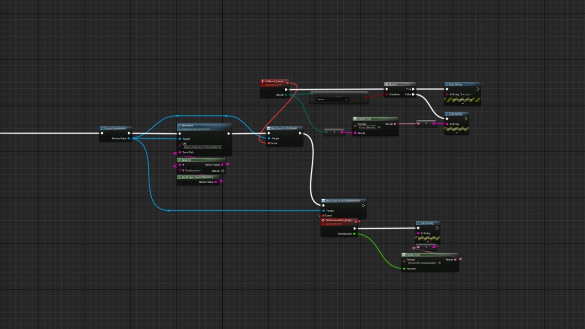The image size is (585, 329).
Task: Edit the {Percent}% Downloaded format field
Action: [x=421, y=263]
